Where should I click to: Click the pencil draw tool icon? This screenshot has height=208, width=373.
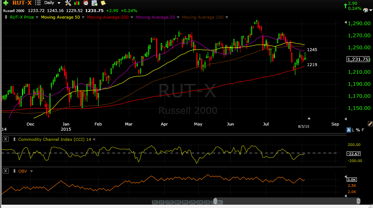pyautogui.click(x=370, y=124)
